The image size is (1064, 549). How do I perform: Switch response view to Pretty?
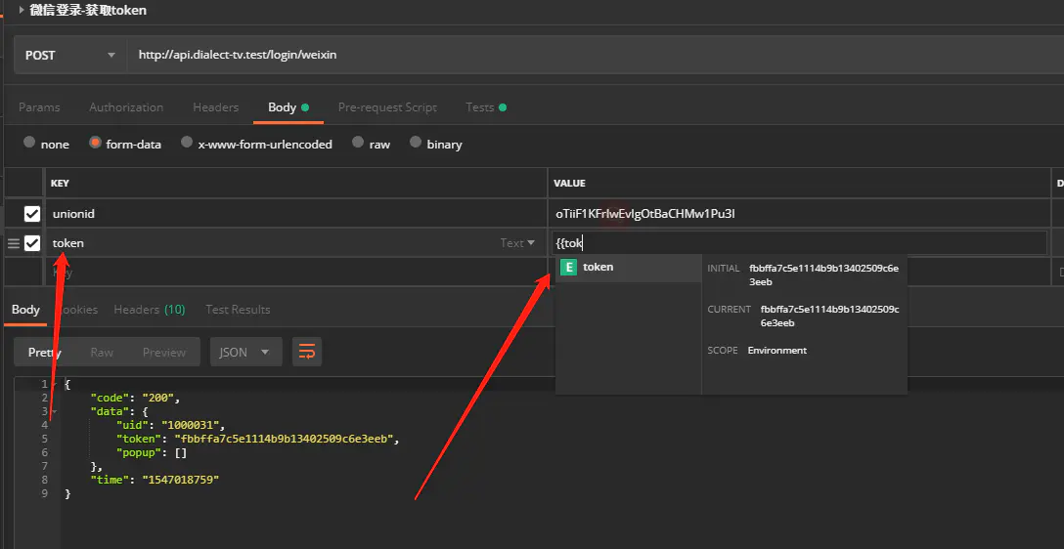(45, 352)
